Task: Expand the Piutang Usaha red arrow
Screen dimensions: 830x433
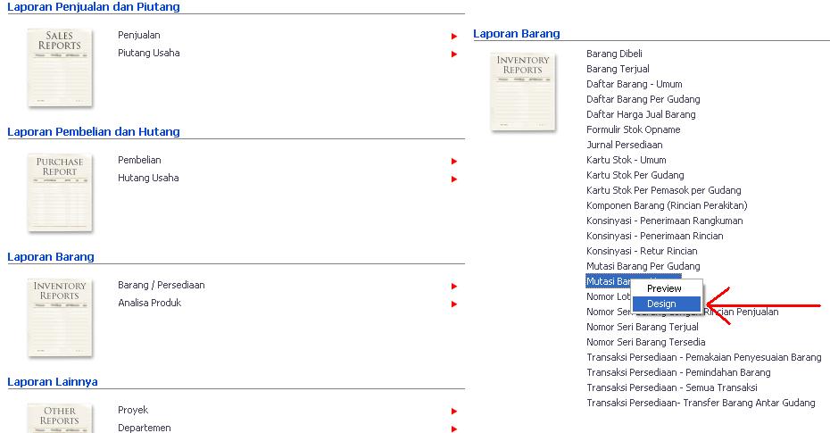Action: pos(454,54)
